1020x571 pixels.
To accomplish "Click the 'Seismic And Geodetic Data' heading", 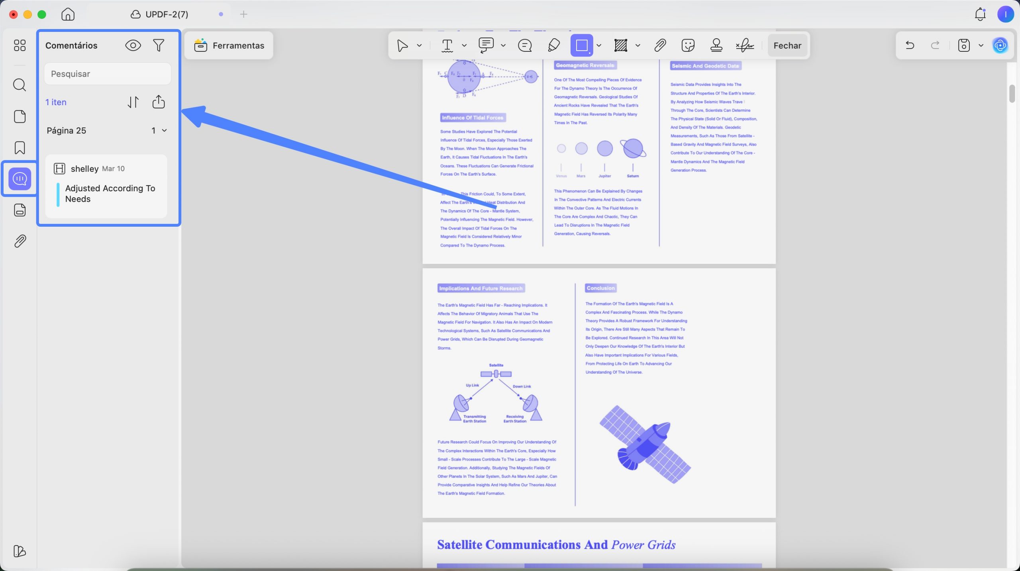I will (705, 66).
